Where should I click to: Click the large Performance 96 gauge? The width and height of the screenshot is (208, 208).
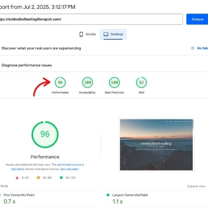tap(45, 134)
